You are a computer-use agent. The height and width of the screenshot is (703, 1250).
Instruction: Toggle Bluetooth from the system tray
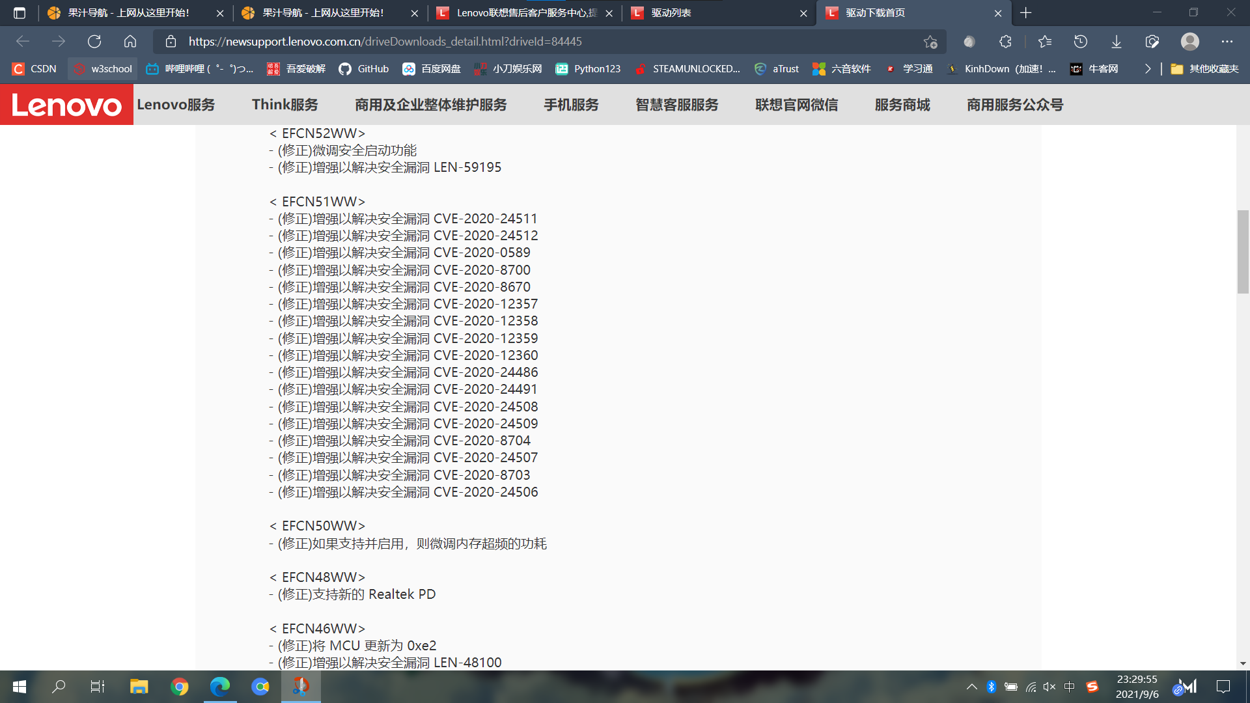pyautogui.click(x=992, y=686)
